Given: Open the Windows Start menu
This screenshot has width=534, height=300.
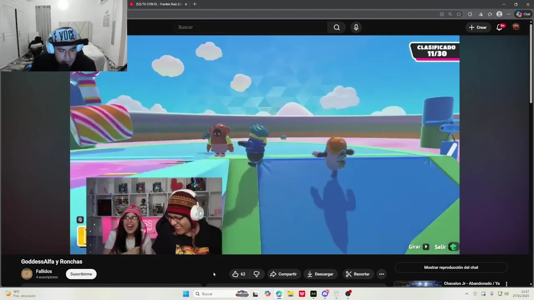Looking at the screenshot, I should 186,294.
